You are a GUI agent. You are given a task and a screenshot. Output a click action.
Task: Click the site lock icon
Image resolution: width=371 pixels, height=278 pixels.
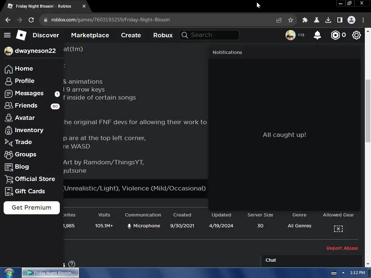45,20
